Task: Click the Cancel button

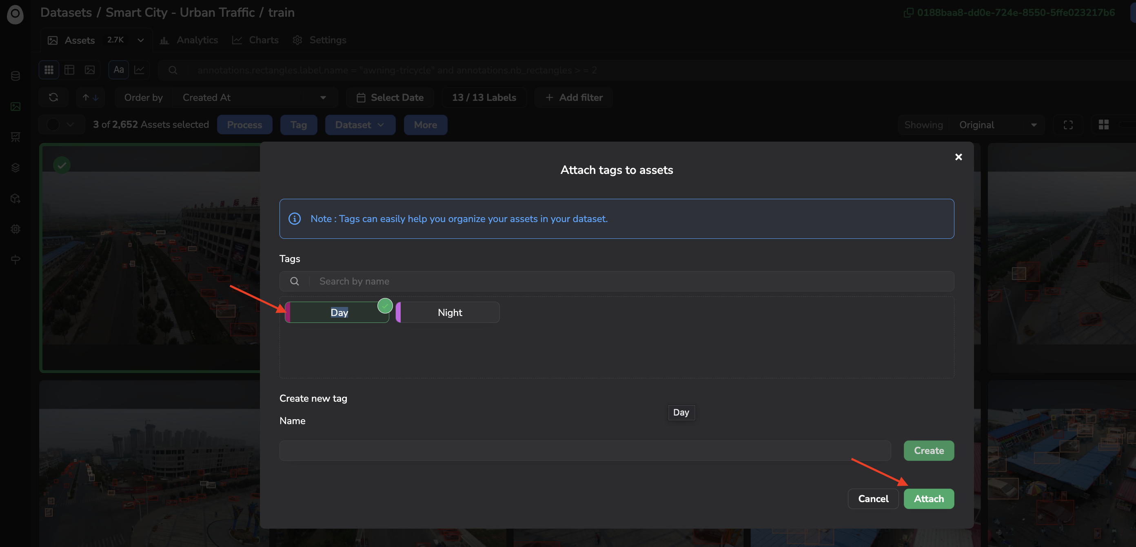Action: point(873,498)
